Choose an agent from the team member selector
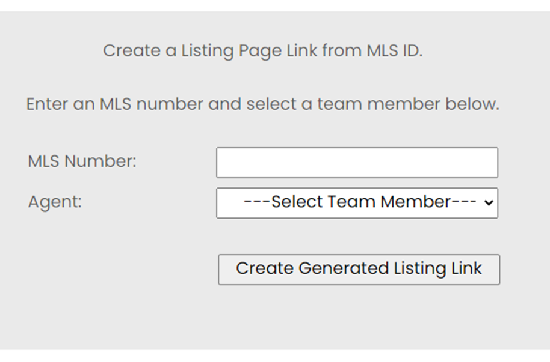The height and width of the screenshot is (362, 550). tap(357, 202)
